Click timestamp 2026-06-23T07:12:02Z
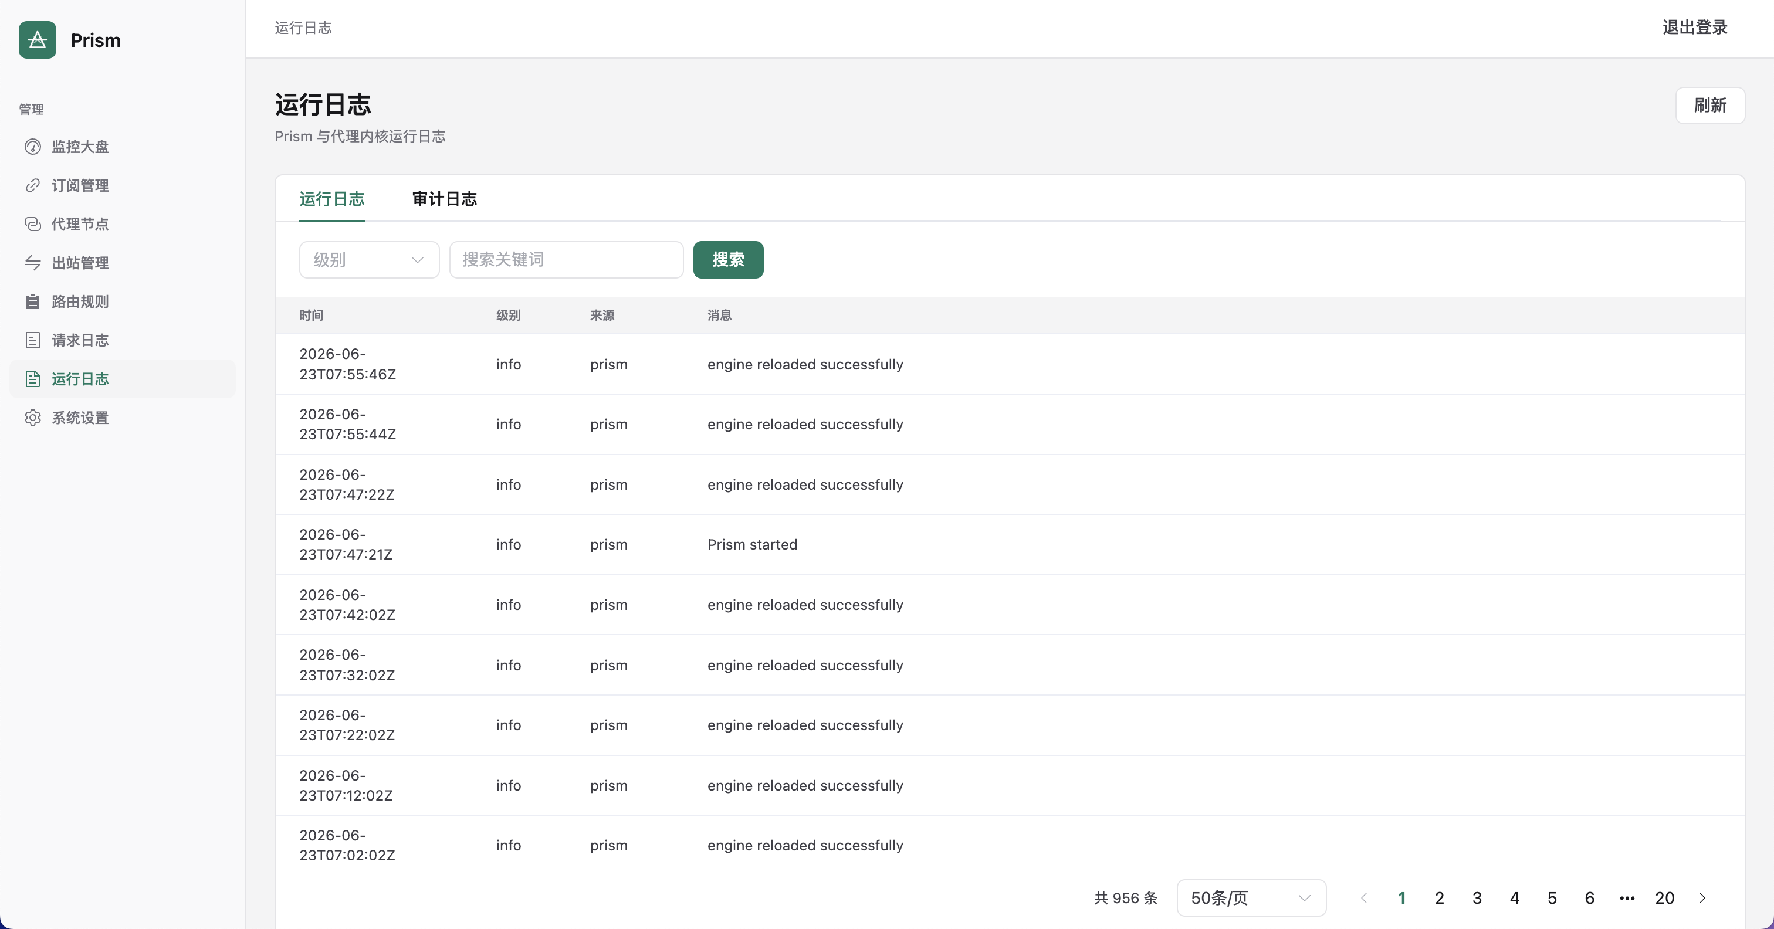Image resolution: width=1774 pixels, height=929 pixels. (346, 786)
